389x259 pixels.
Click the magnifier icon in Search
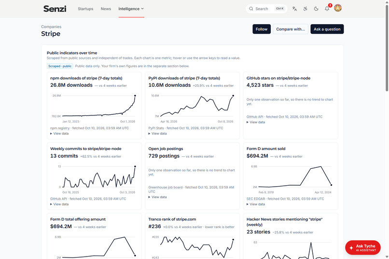click(x=251, y=9)
